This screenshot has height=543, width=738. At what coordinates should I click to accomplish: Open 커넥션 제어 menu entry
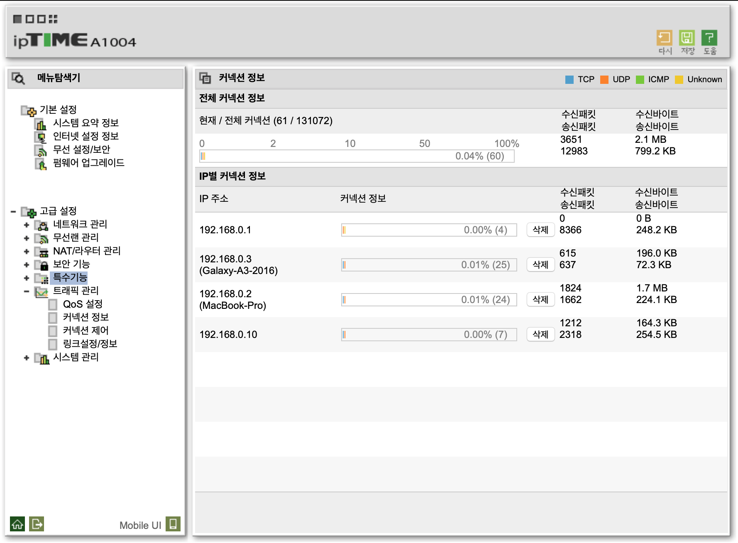86,330
